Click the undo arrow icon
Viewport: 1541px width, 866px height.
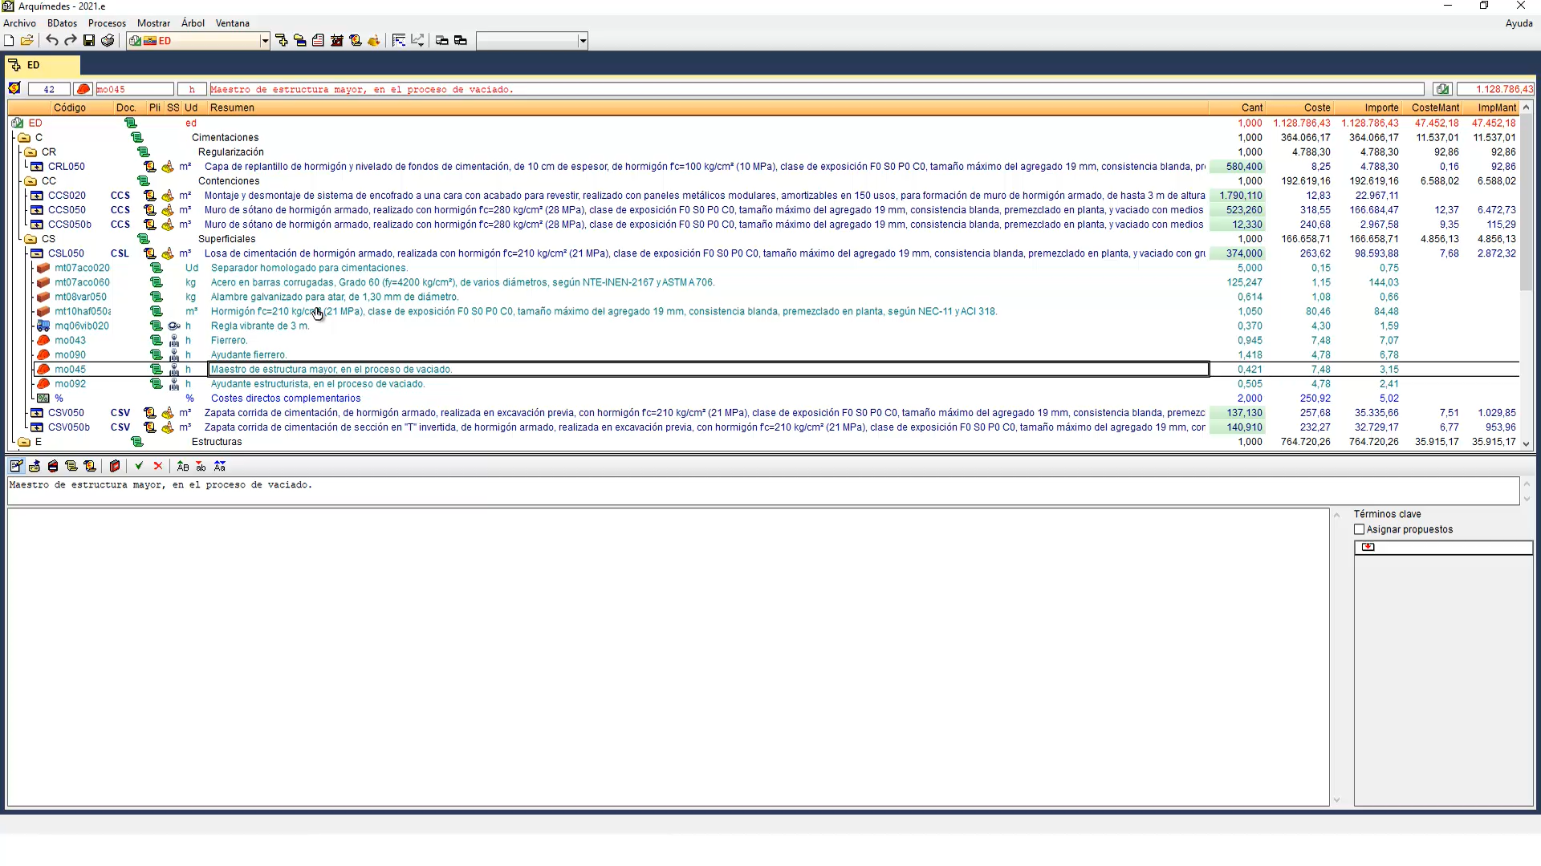coord(52,40)
